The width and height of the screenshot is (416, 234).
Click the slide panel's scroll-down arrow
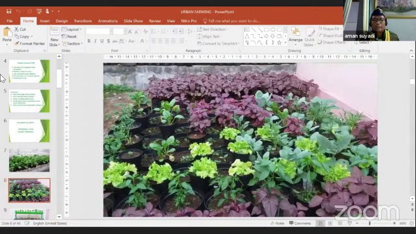[59, 217]
